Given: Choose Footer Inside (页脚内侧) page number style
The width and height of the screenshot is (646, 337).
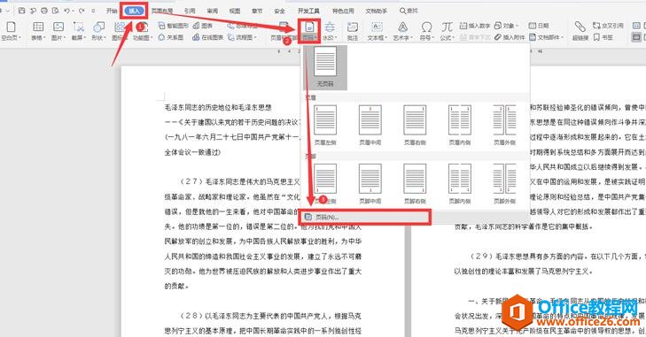Looking at the screenshot, I should click(459, 183).
